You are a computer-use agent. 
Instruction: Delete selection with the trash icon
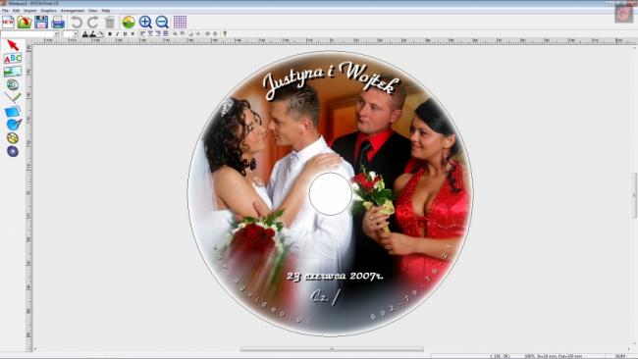point(110,22)
